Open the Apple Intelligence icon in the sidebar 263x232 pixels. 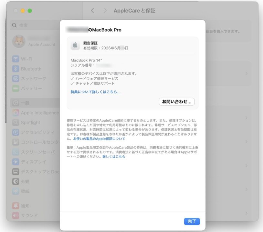click(16, 113)
